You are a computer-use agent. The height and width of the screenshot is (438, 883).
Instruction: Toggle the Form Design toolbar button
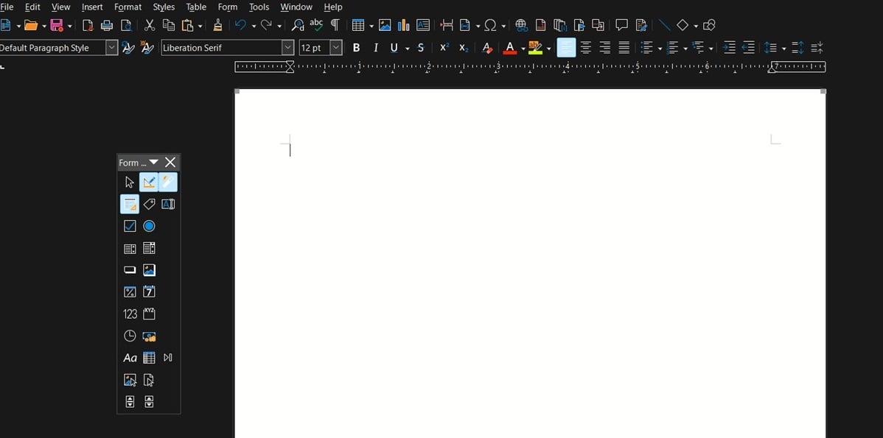pos(130,204)
